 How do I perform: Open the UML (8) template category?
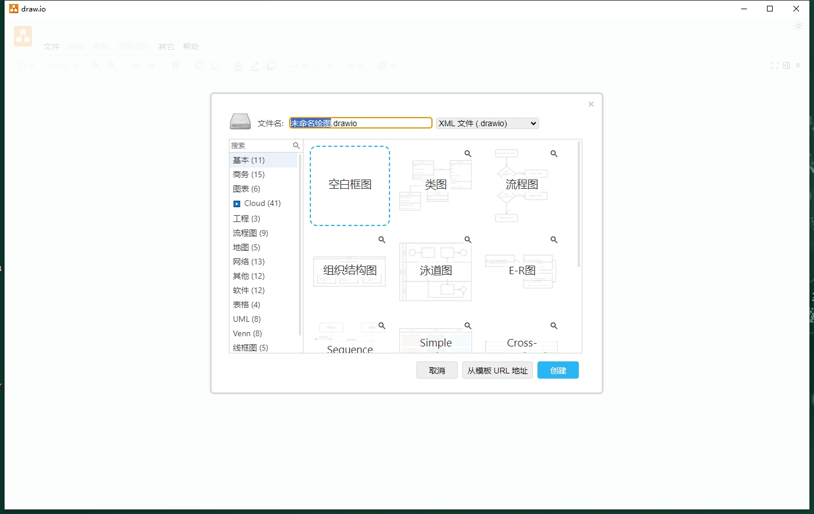tap(247, 319)
